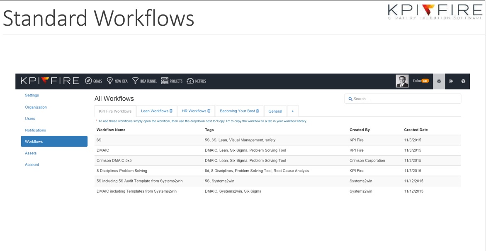This screenshot has height=251, width=486.
Task: Open the Crimson DMAIC 5x5 workflow
Action: [114, 160]
